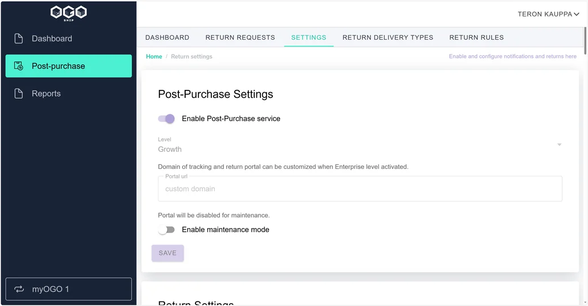This screenshot has height=306, width=588.
Task: Click the OGO Ship logo
Action: pyautogui.click(x=68, y=13)
